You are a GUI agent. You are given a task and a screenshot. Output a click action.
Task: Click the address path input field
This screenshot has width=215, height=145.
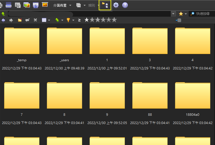[89, 14]
